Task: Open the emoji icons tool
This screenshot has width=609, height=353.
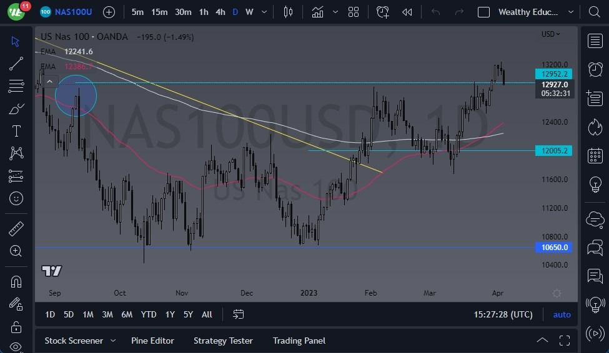Action: click(x=16, y=198)
